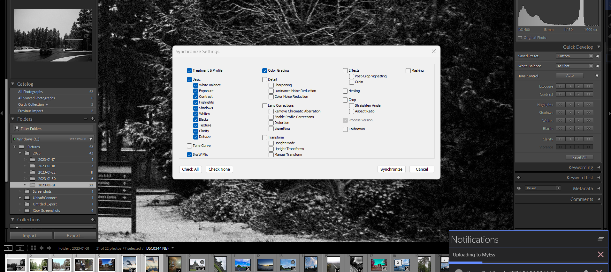This screenshot has width=611, height=272.
Task: Switch to grid view in filmstrip toolbar
Action: point(33,248)
